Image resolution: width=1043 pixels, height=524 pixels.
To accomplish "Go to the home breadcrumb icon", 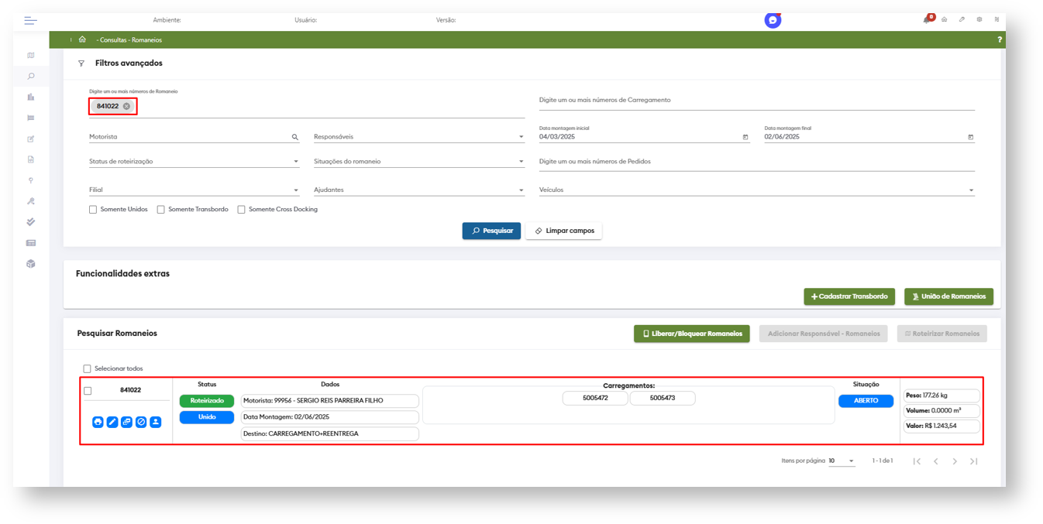I will coord(82,40).
